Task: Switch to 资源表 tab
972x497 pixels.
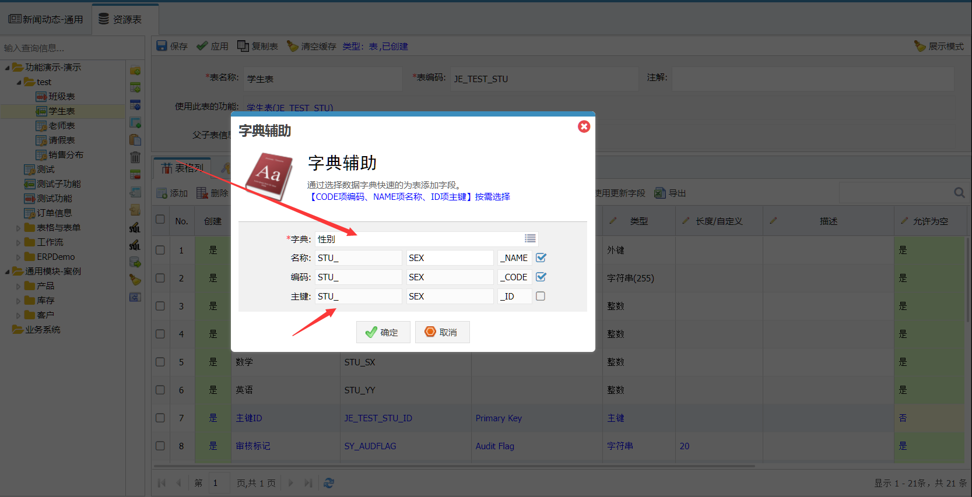Action: coord(126,19)
